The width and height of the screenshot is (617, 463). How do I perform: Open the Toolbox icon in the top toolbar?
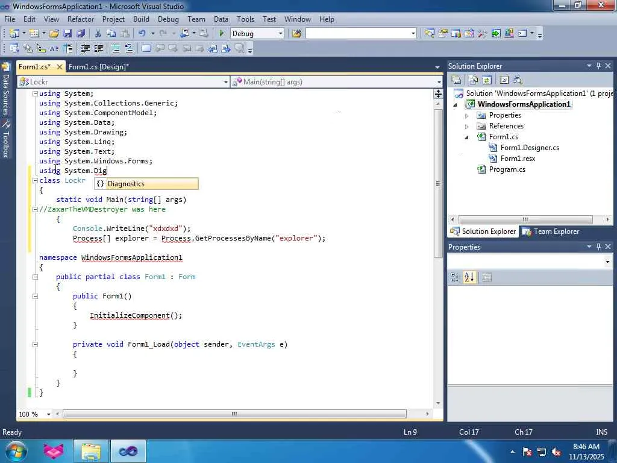pyautogui.click(x=483, y=34)
